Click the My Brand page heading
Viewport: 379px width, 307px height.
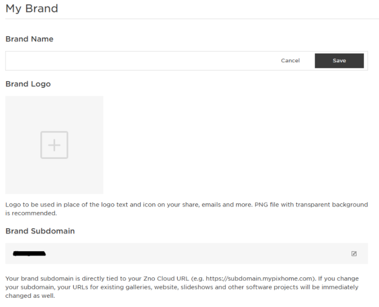click(32, 9)
